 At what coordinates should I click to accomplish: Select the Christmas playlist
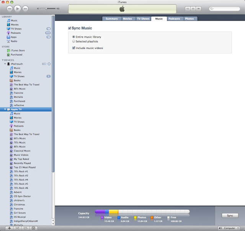(x=20, y=205)
